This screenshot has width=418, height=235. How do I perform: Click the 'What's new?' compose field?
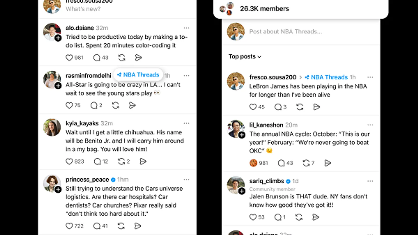pos(83,9)
